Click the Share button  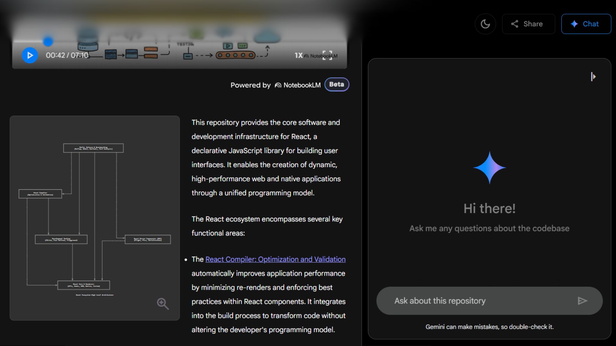coord(528,24)
